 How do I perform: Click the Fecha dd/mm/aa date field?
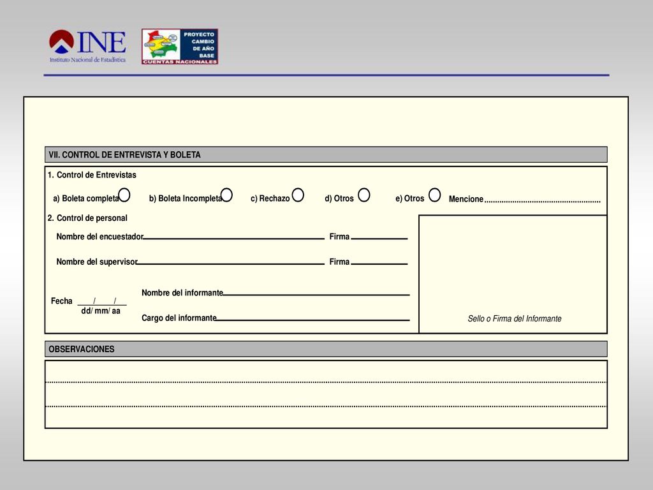[x=102, y=301]
